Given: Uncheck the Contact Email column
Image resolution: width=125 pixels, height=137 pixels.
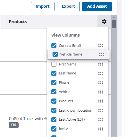Looking at the screenshot, I should click(54, 46).
